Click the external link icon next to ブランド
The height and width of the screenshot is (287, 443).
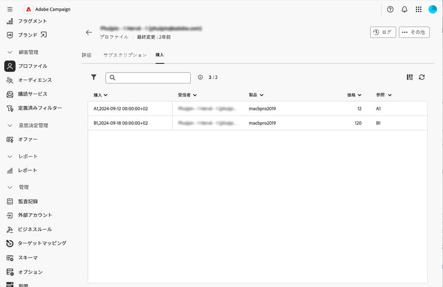(44, 35)
